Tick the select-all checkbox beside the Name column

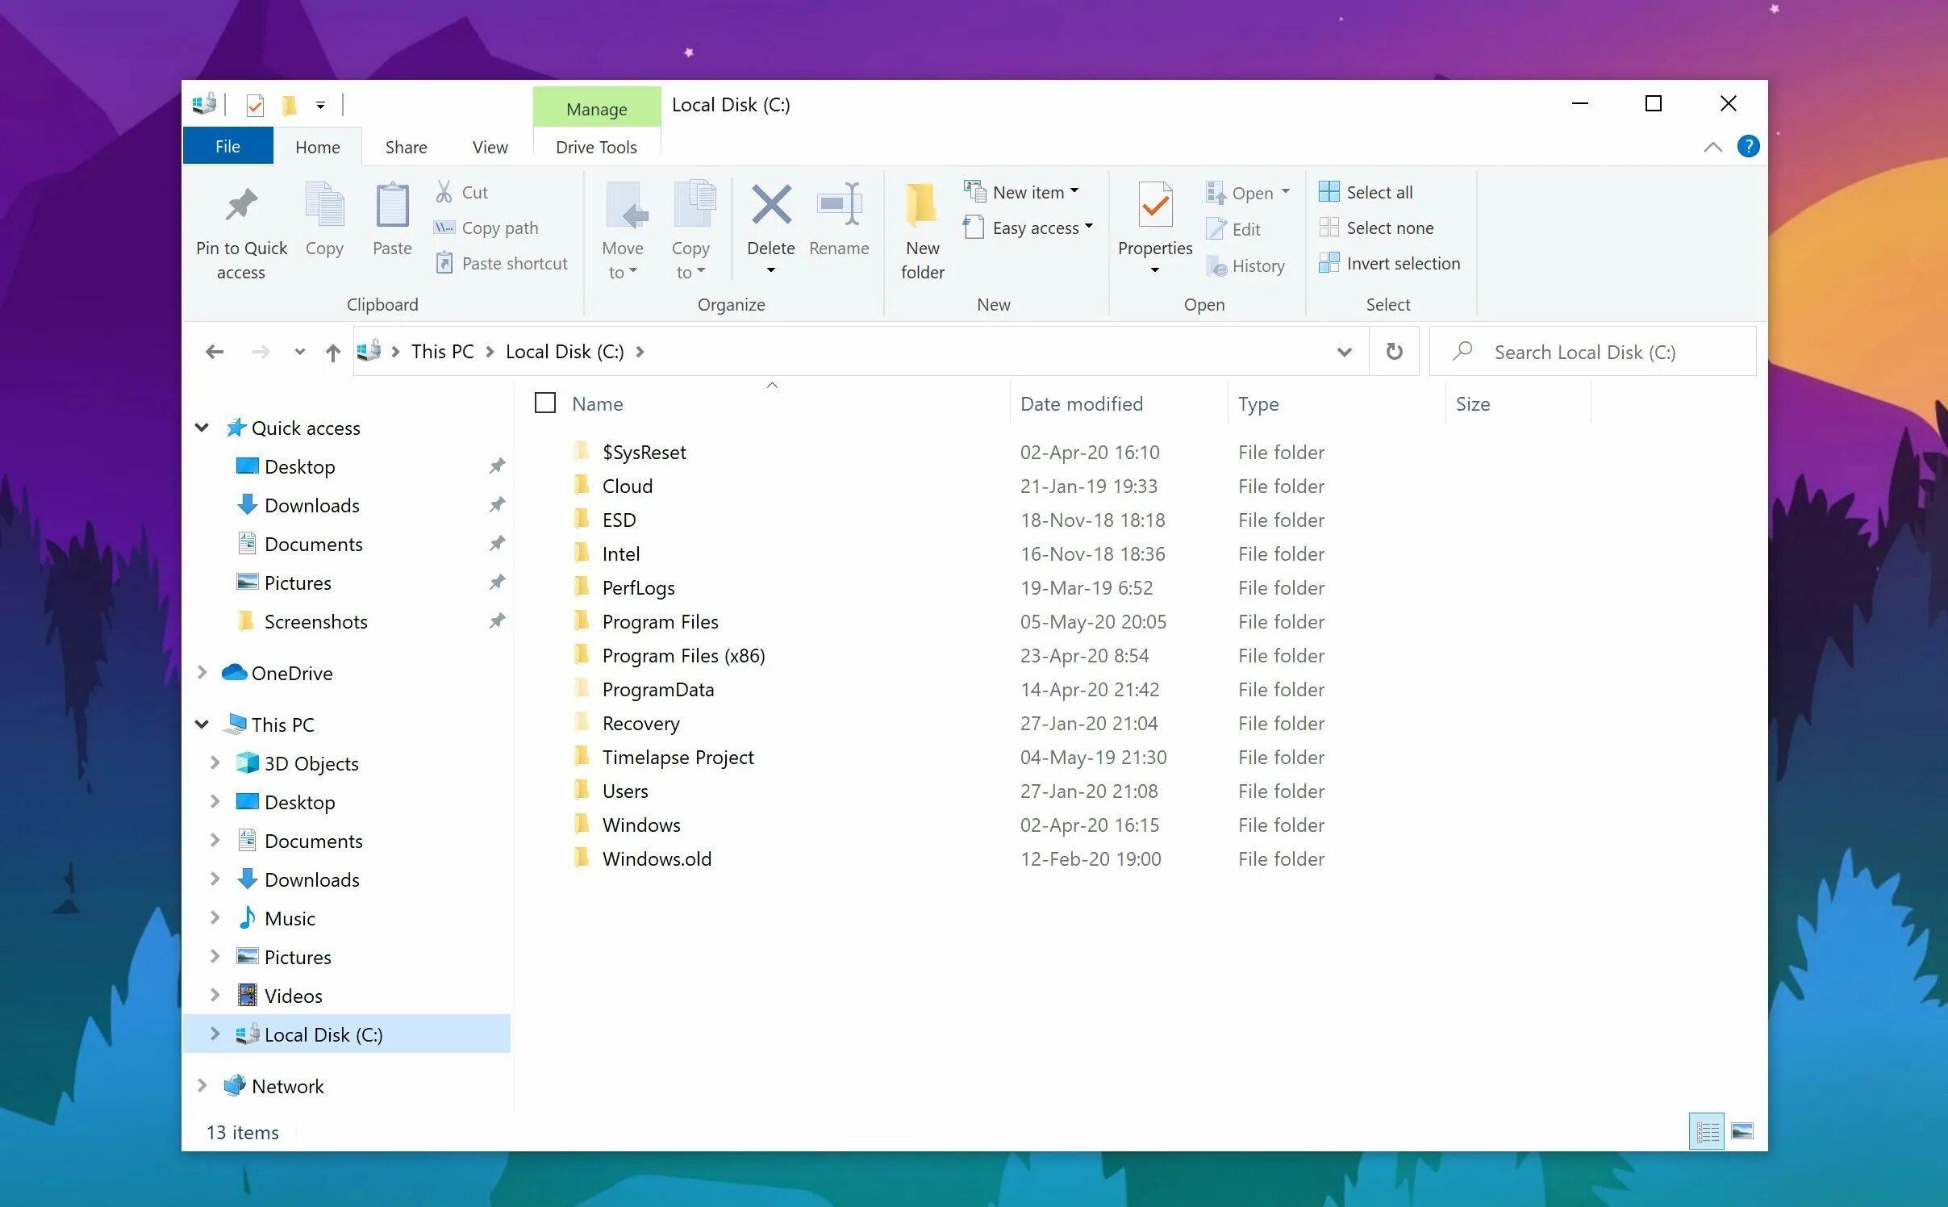click(545, 403)
